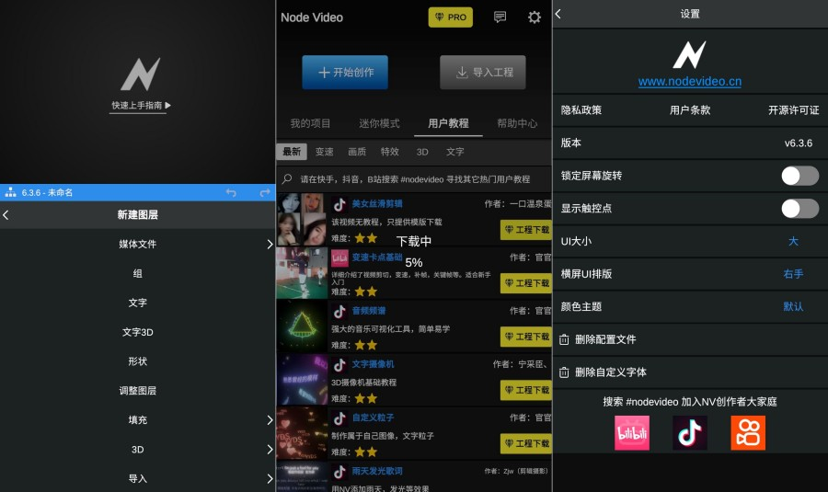The image size is (828, 492).
Task: Download project for 美女丝滑剪辑
Action: [x=526, y=230]
